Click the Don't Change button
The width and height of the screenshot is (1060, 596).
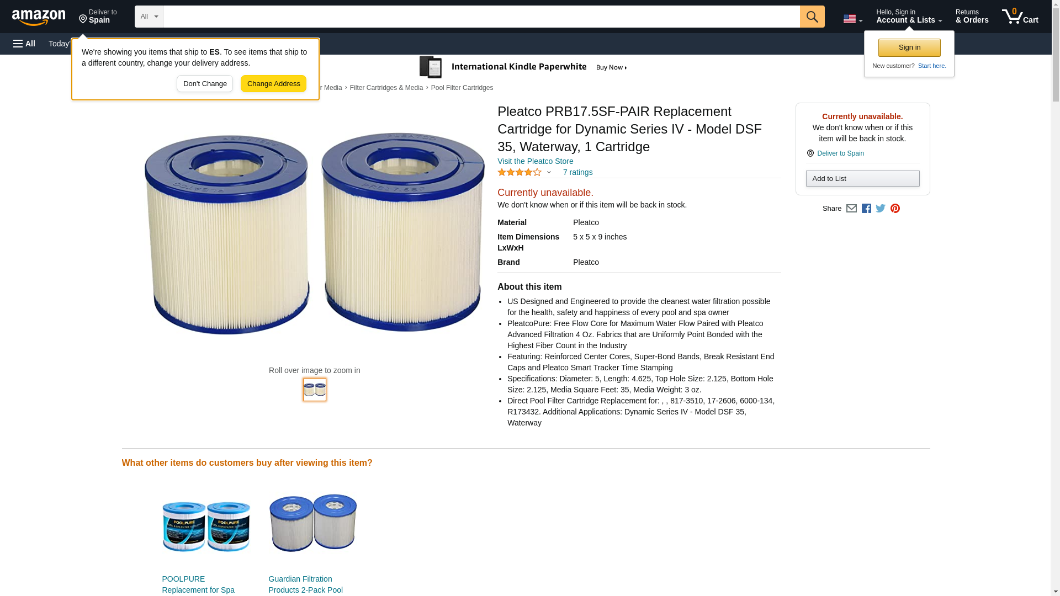pos(205,84)
